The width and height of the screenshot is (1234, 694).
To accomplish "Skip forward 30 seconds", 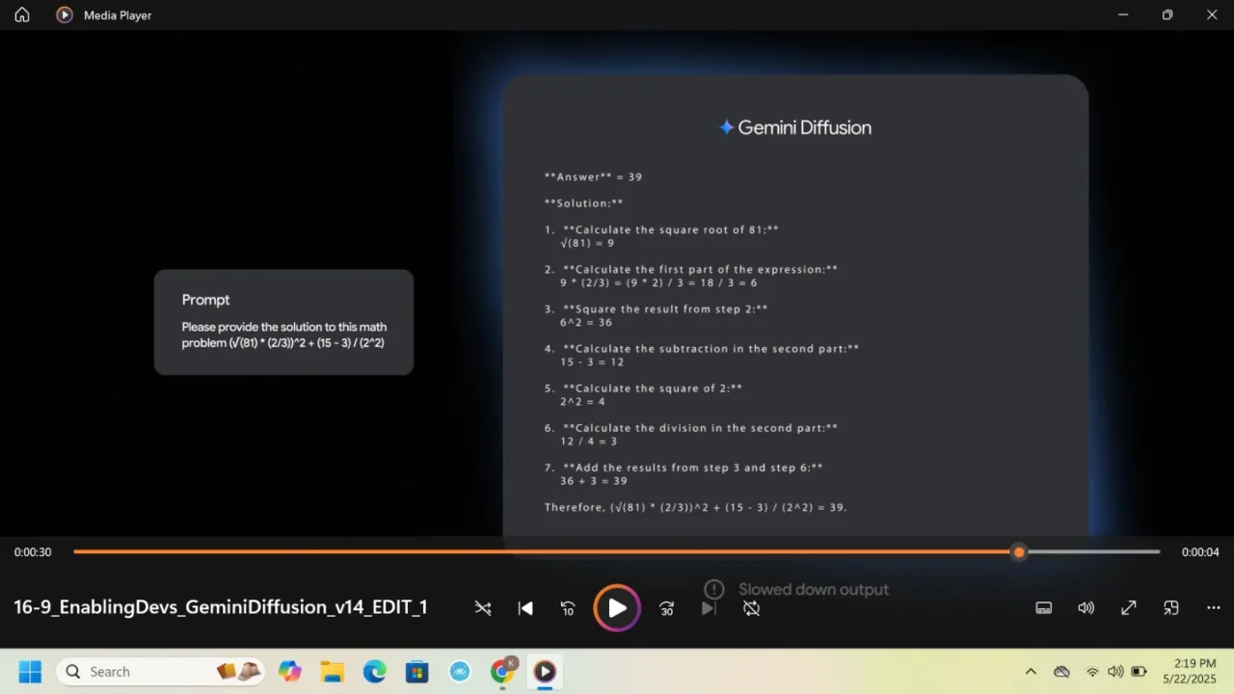I will pos(666,608).
